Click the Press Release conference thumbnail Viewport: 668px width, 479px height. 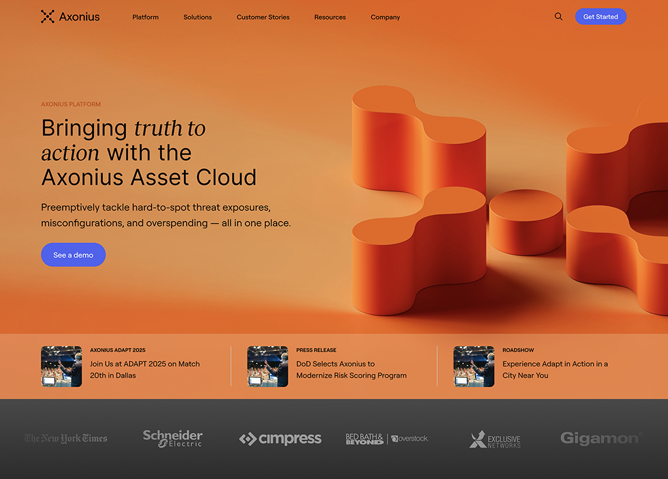(267, 366)
